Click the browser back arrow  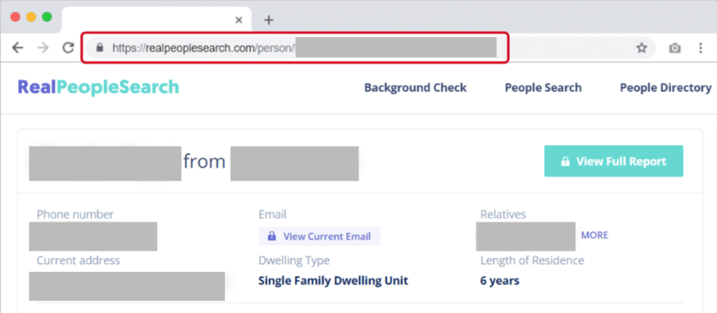pyautogui.click(x=17, y=48)
